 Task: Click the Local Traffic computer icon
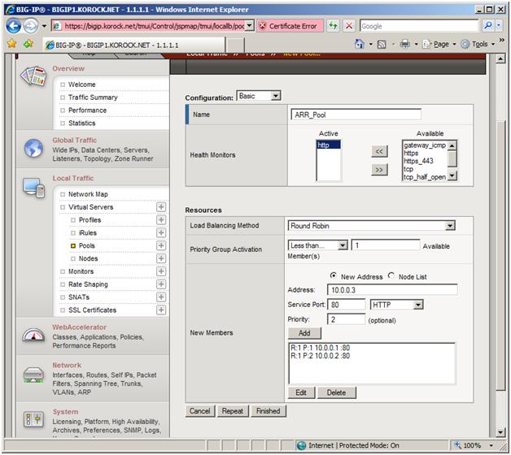tap(33, 188)
